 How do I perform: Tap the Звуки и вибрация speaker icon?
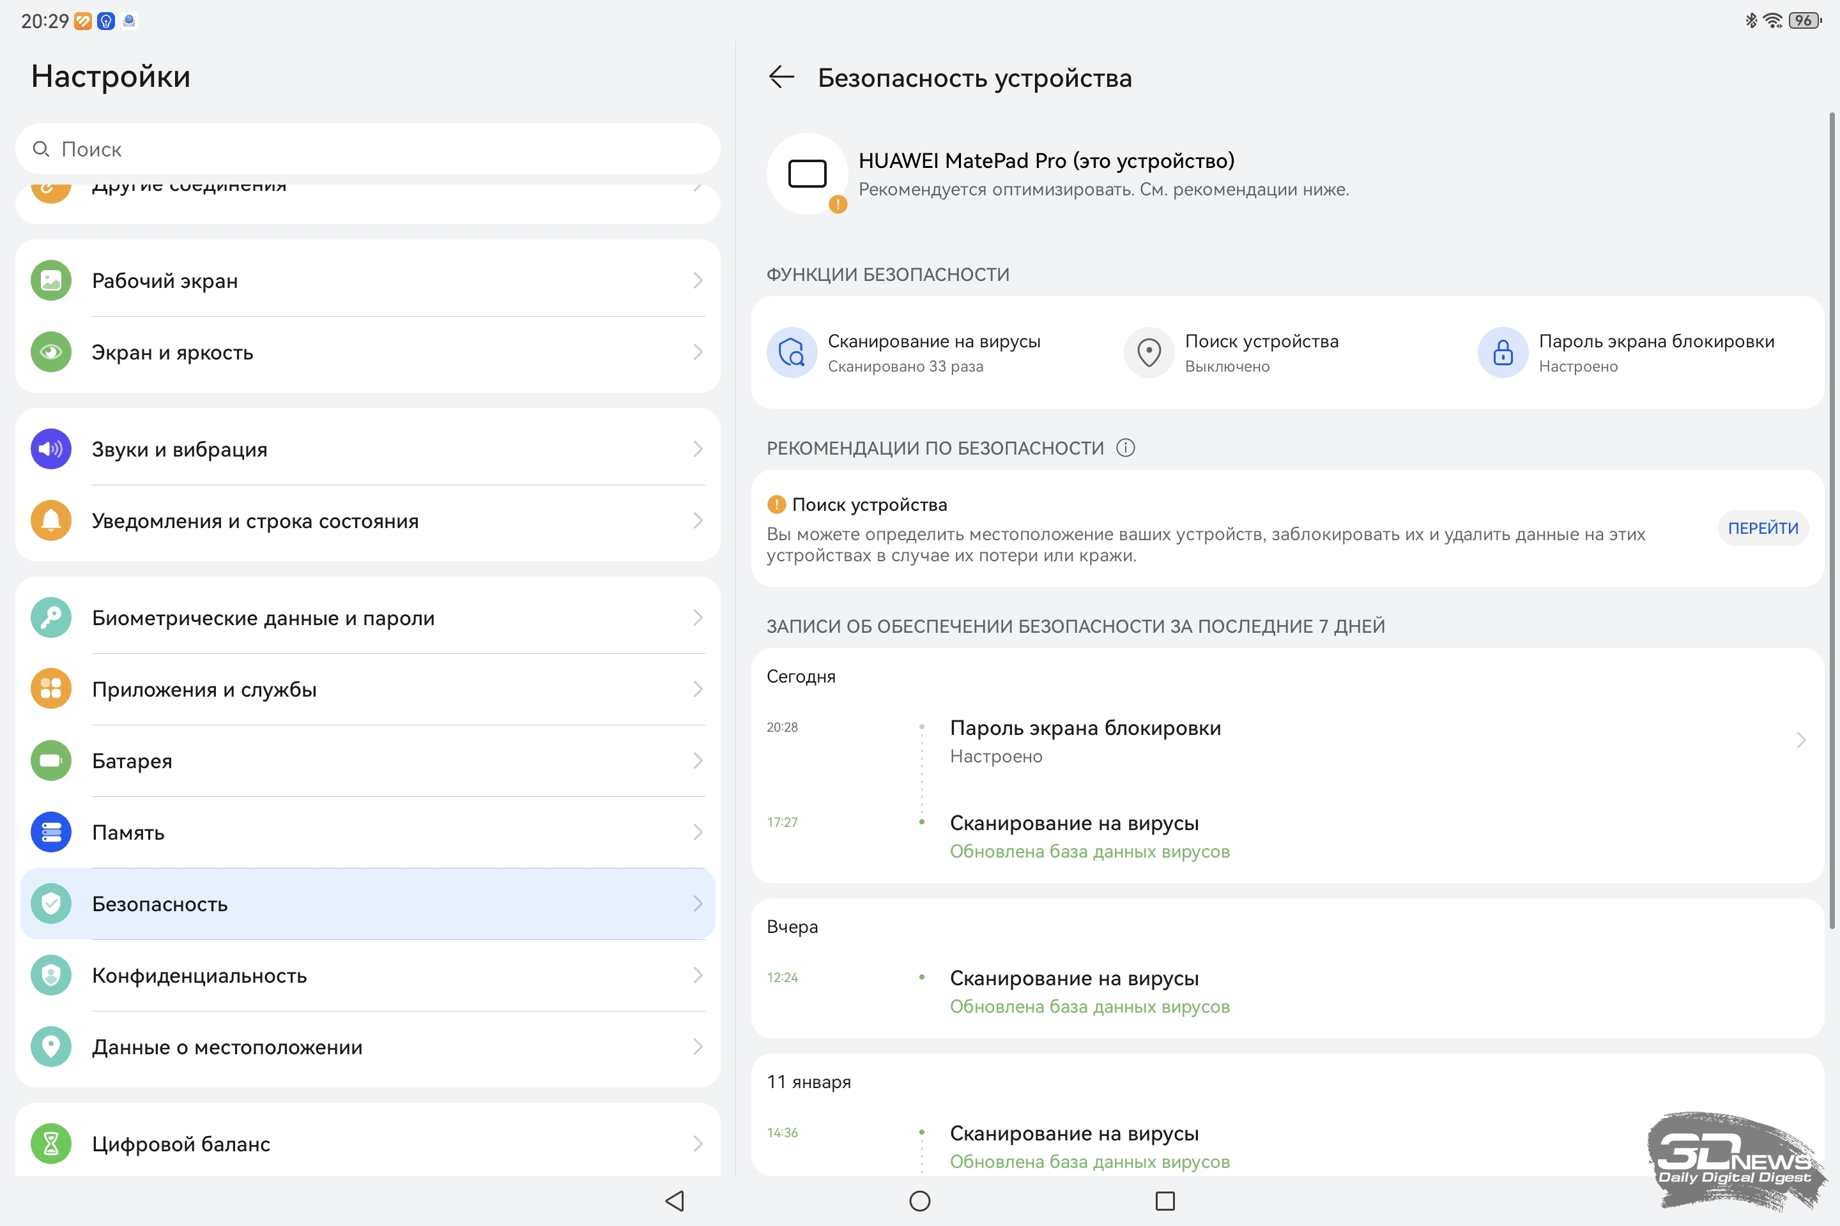(x=51, y=449)
